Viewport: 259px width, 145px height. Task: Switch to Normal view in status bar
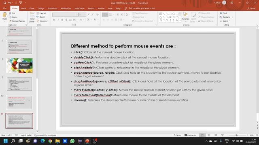tap(202, 135)
